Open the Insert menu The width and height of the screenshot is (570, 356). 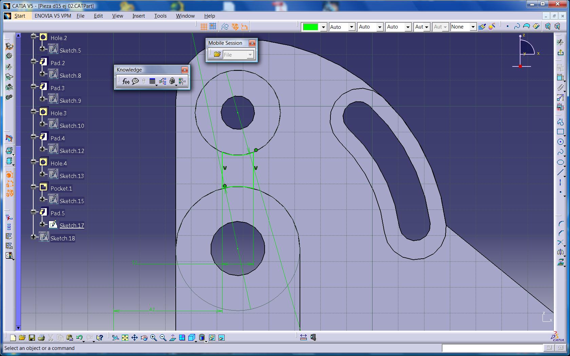tap(138, 16)
